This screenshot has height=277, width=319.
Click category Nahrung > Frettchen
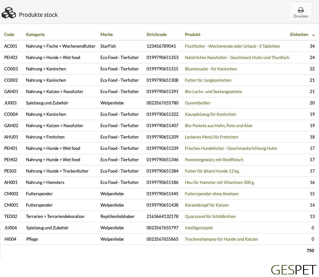point(45,137)
